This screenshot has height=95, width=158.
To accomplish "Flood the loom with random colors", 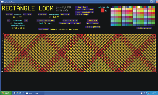I will point(84,12).
